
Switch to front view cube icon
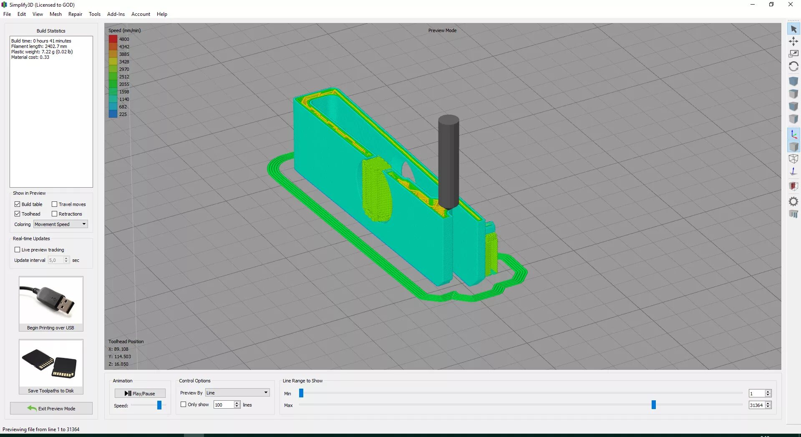point(793,106)
